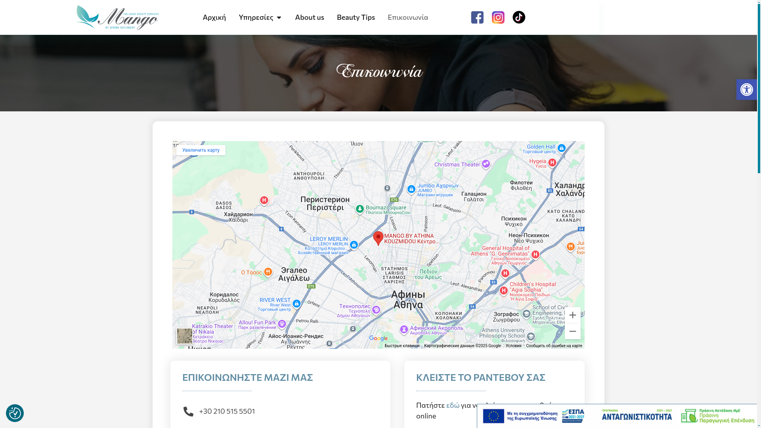
Task: Click Bournazi Square park marker
Action: click(x=359, y=209)
